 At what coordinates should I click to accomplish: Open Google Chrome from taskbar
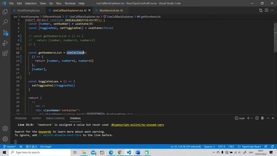(x=120, y=152)
